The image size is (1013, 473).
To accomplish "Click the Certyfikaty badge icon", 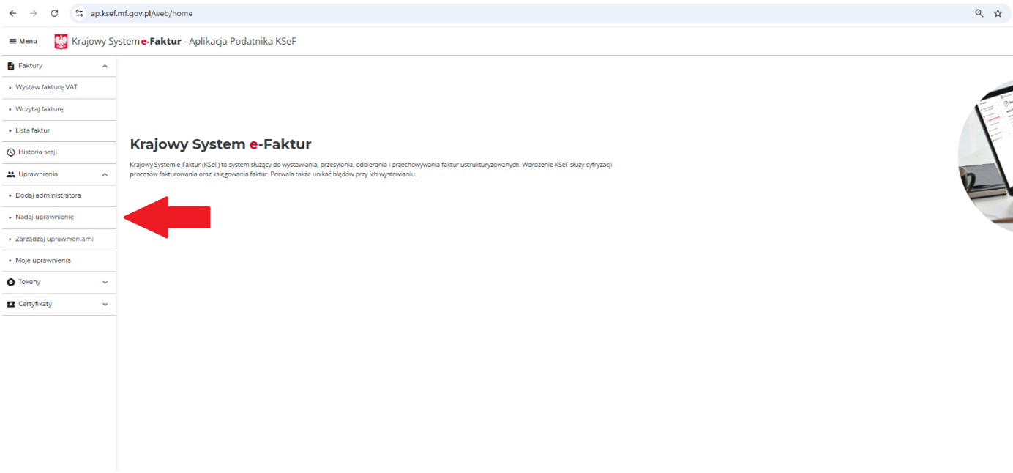I will pyautogui.click(x=11, y=304).
